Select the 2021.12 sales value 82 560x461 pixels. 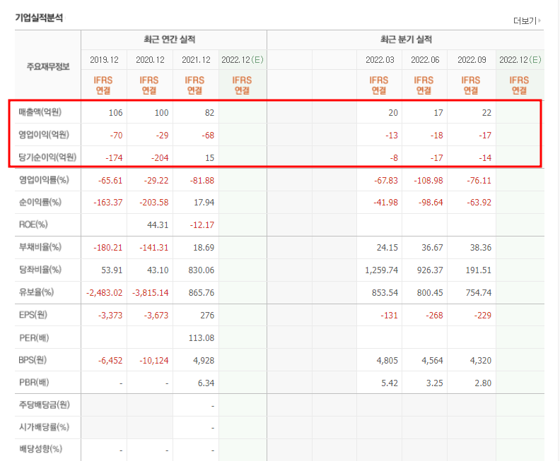(209, 113)
